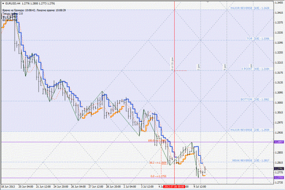Click the purple 1.2755 price tag
The image size is (285, 190).
[x=279, y=178]
